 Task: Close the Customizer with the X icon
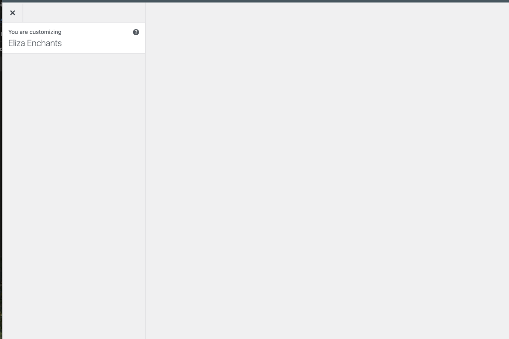[12, 12]
